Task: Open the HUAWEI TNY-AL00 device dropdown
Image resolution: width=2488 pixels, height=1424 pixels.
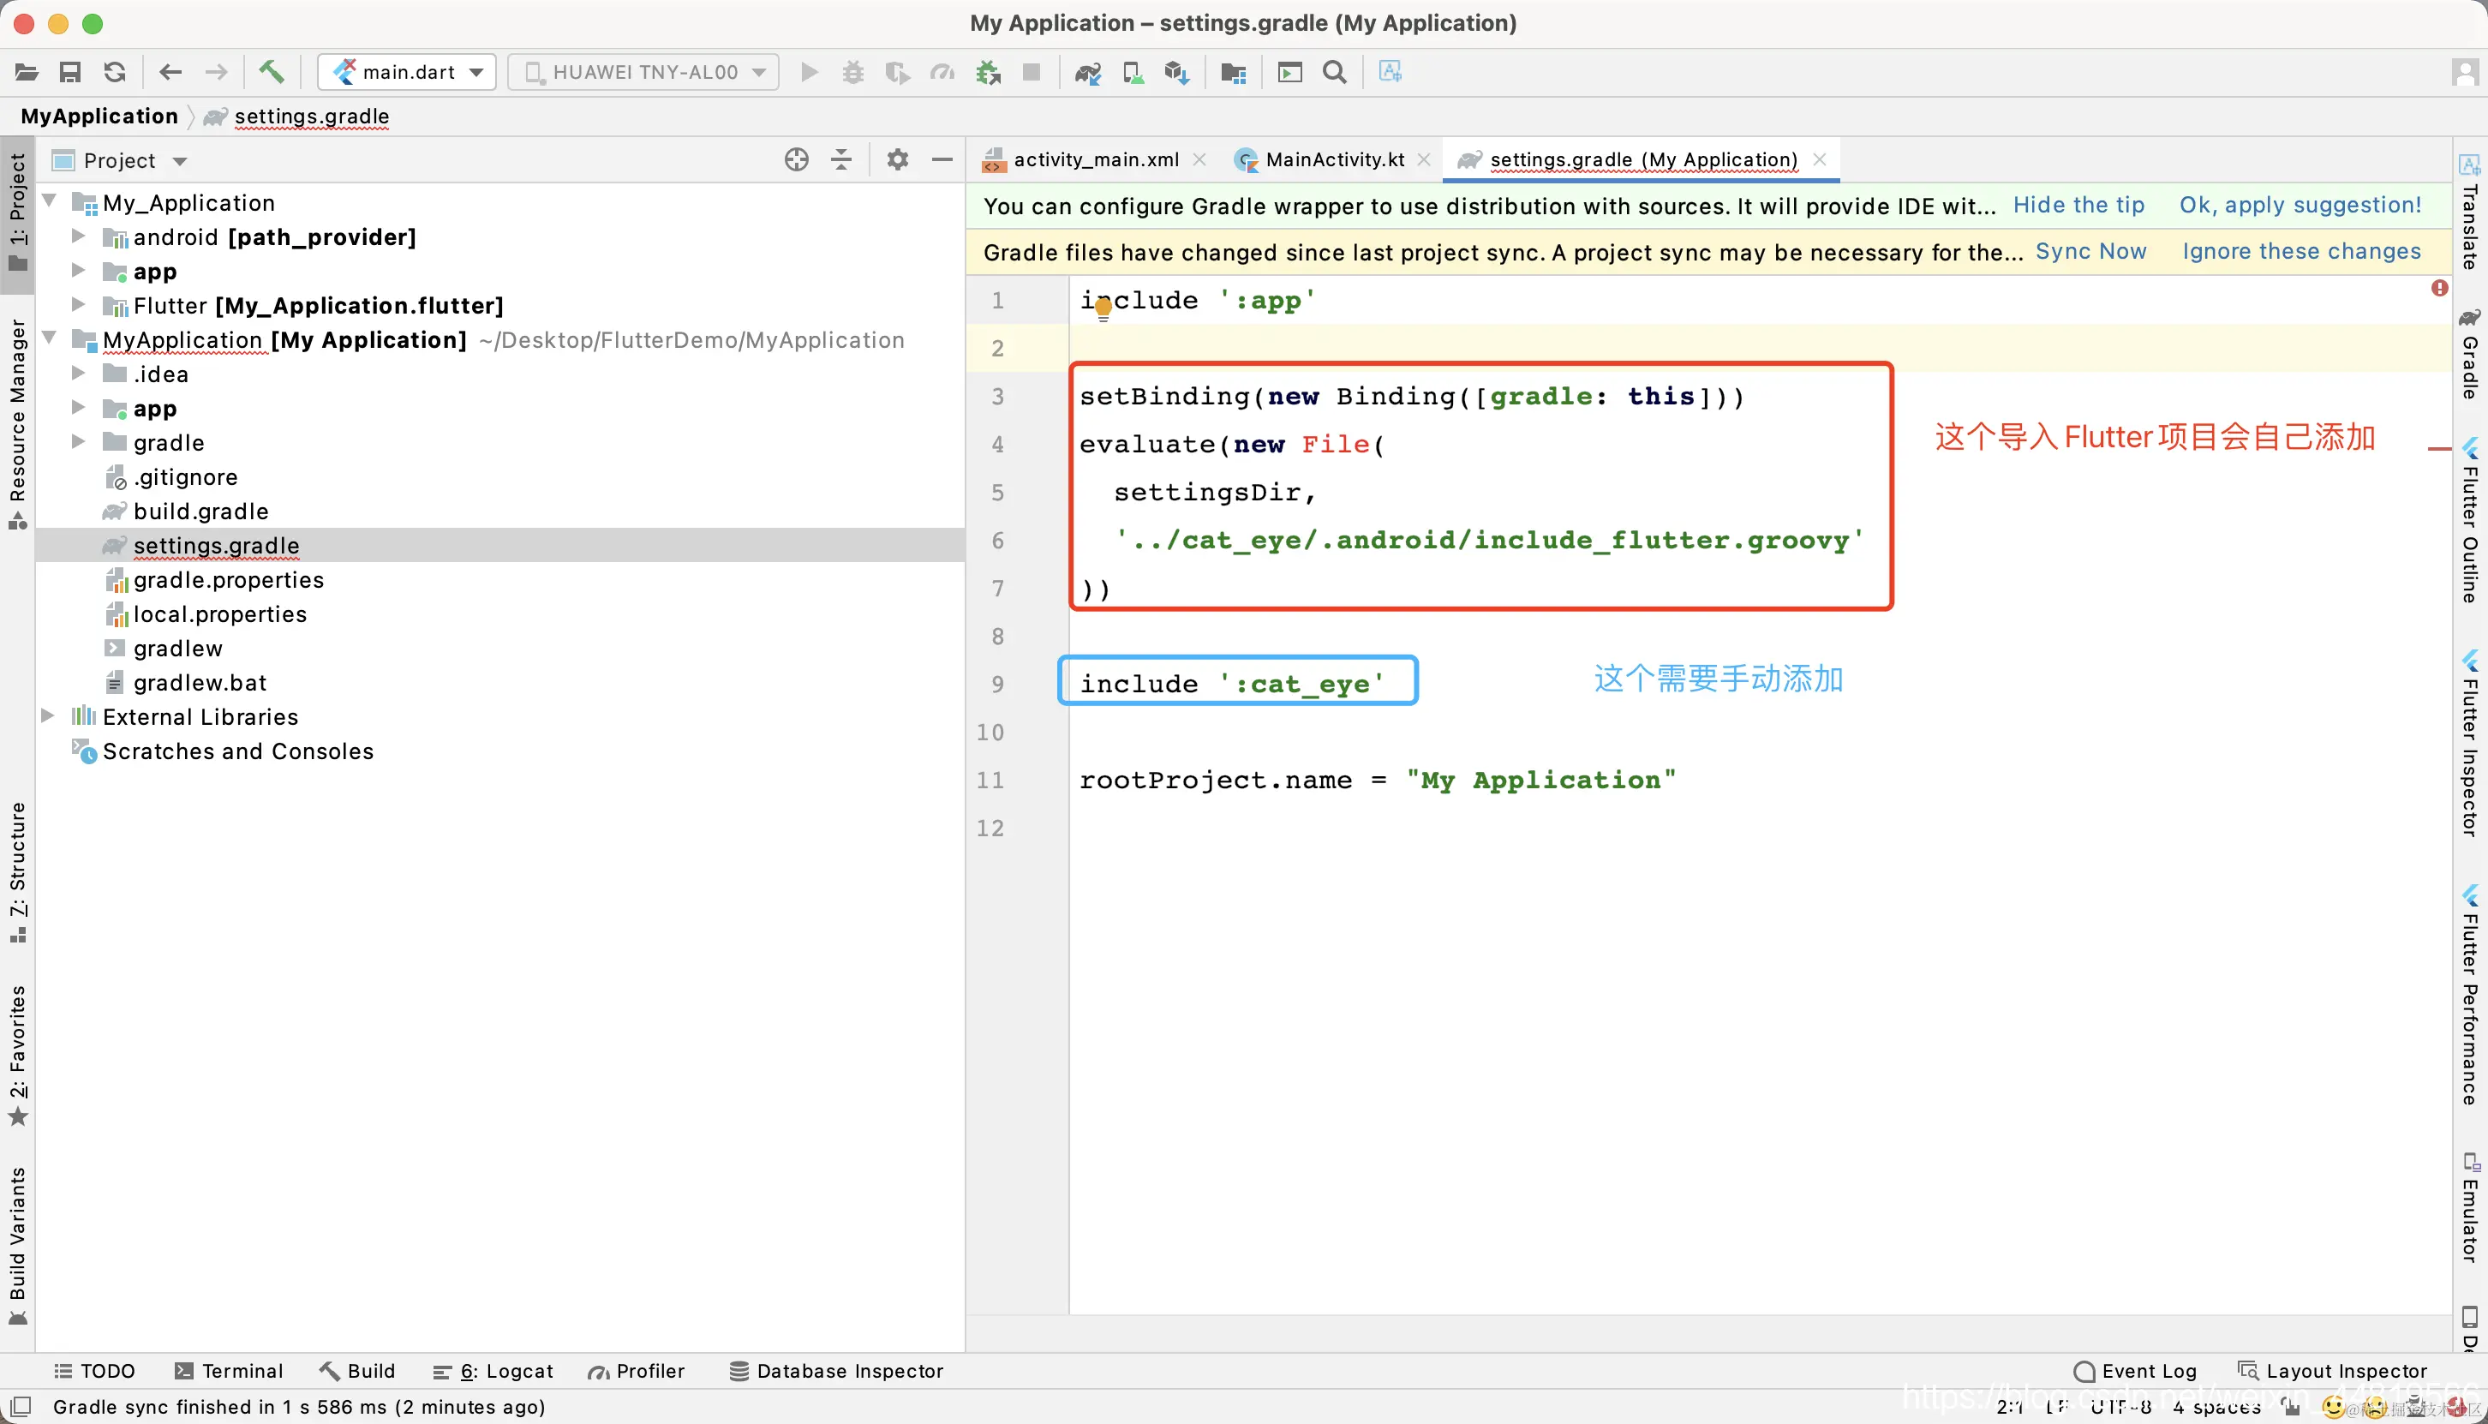Action: pyautogui.click(x=643, y=72)
